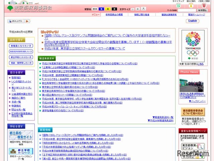Open グローバル・ユース・キャンプ press release link
This screenshot has width=214, height=161.
pos(74,106)
